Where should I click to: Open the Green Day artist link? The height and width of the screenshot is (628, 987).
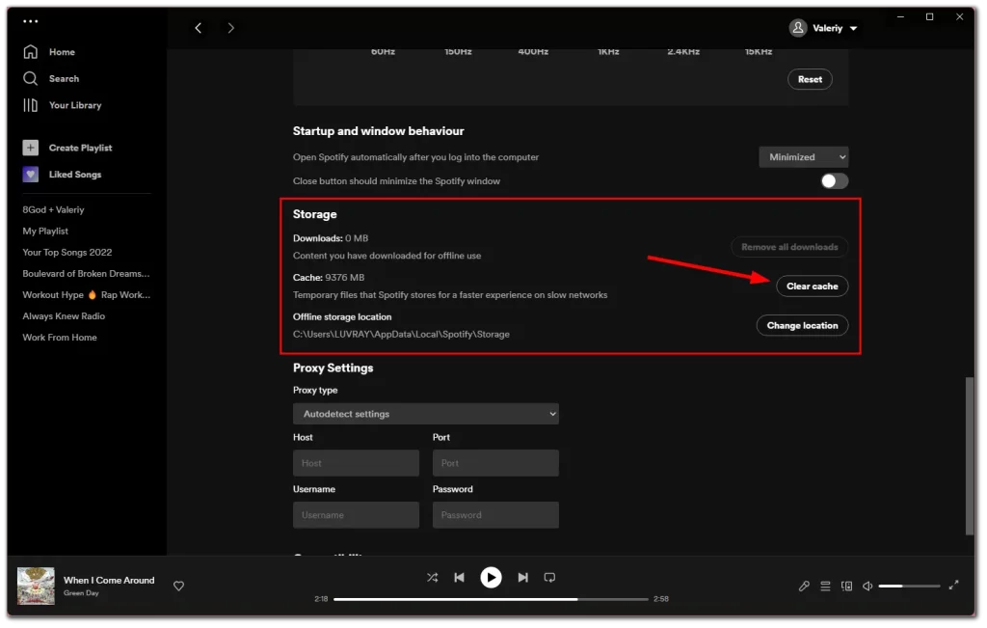[81, 593]
